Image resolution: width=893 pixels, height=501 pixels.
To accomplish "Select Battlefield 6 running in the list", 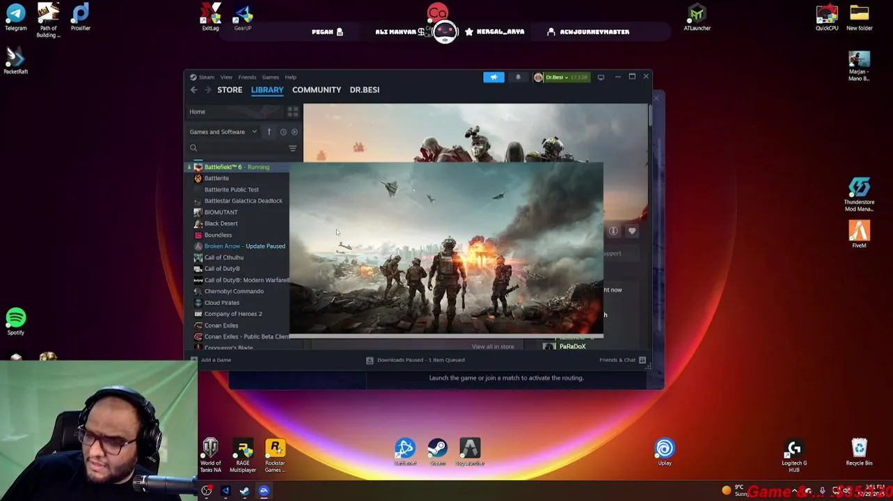I will (x=238, y=167).
